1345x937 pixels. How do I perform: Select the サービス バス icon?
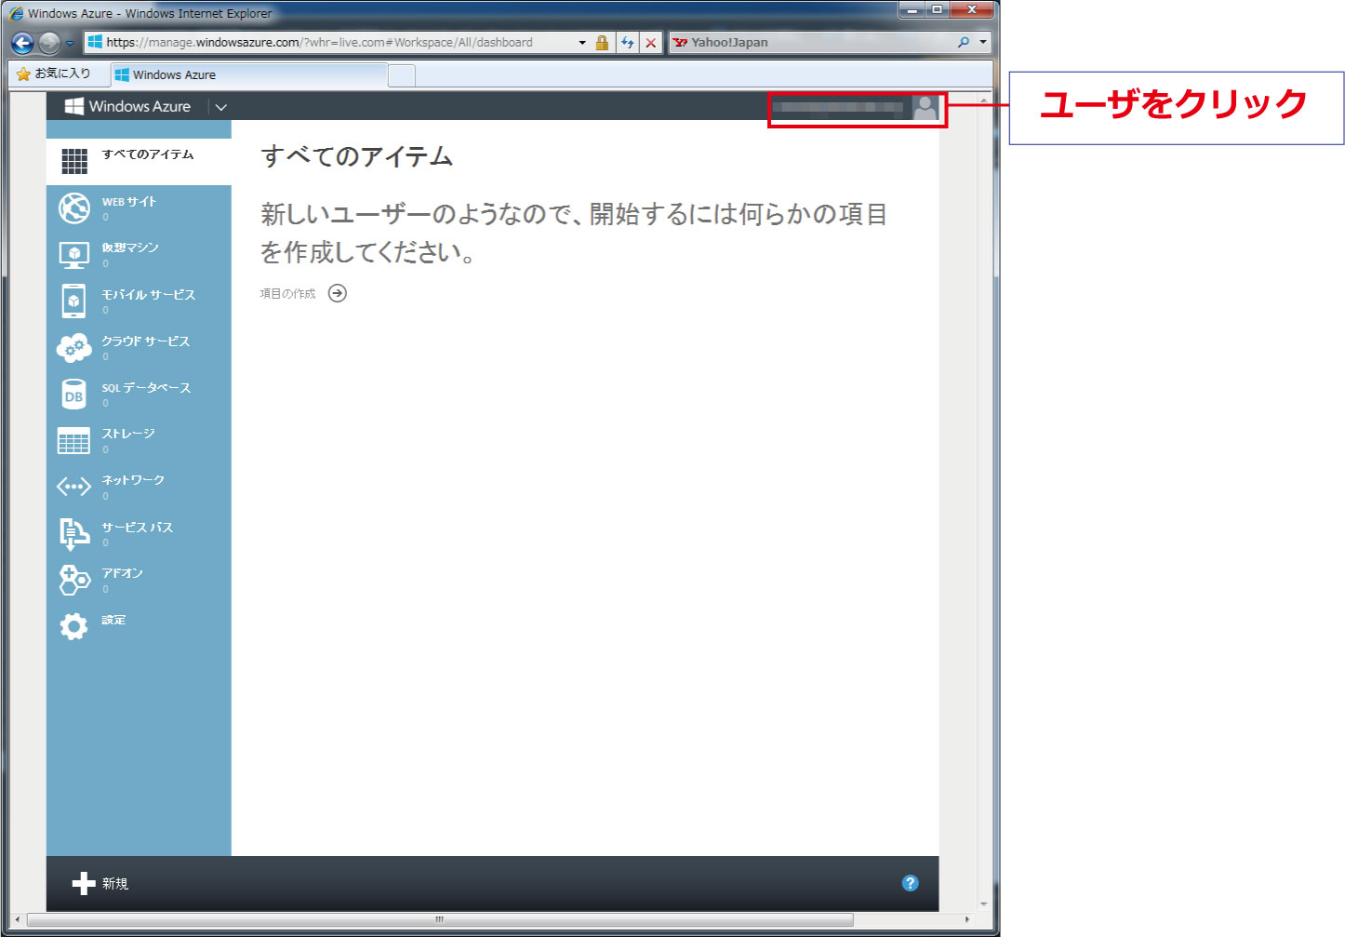click(74, 533)
